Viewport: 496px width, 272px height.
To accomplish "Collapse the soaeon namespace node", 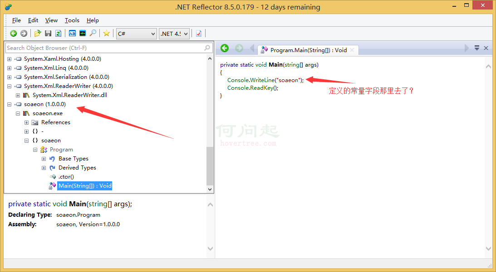I will point(27,141).
